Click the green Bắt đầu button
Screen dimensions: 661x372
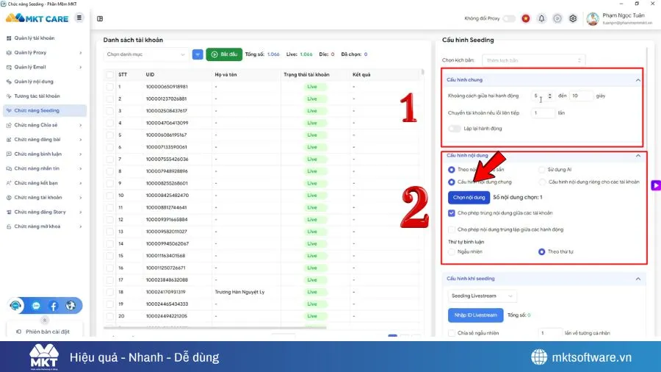click(224, 54)
